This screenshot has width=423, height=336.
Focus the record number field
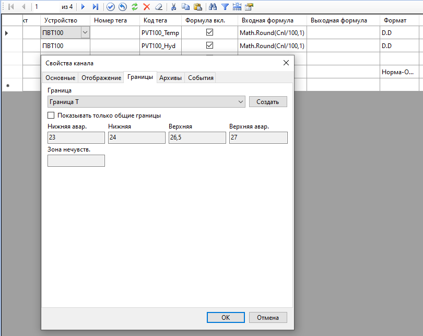(x=46, y=7)
